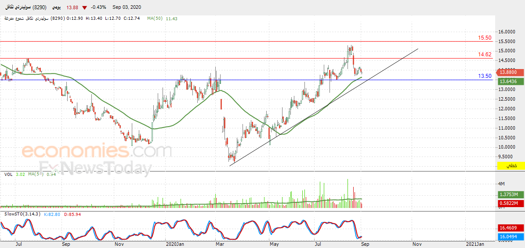Click the 16.0000 price scale label
525x248 pixels.
click(x=507, y=32)
